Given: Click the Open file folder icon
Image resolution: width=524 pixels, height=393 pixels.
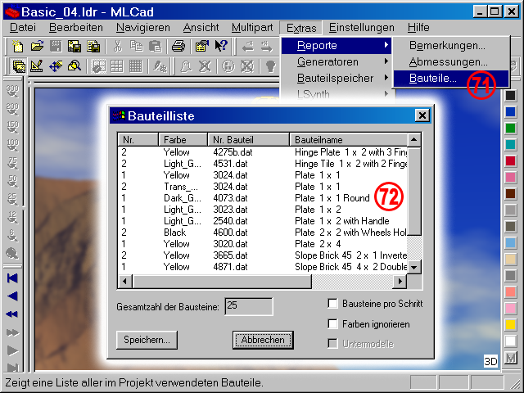Looking at the screenshot, I should [37, 46].
